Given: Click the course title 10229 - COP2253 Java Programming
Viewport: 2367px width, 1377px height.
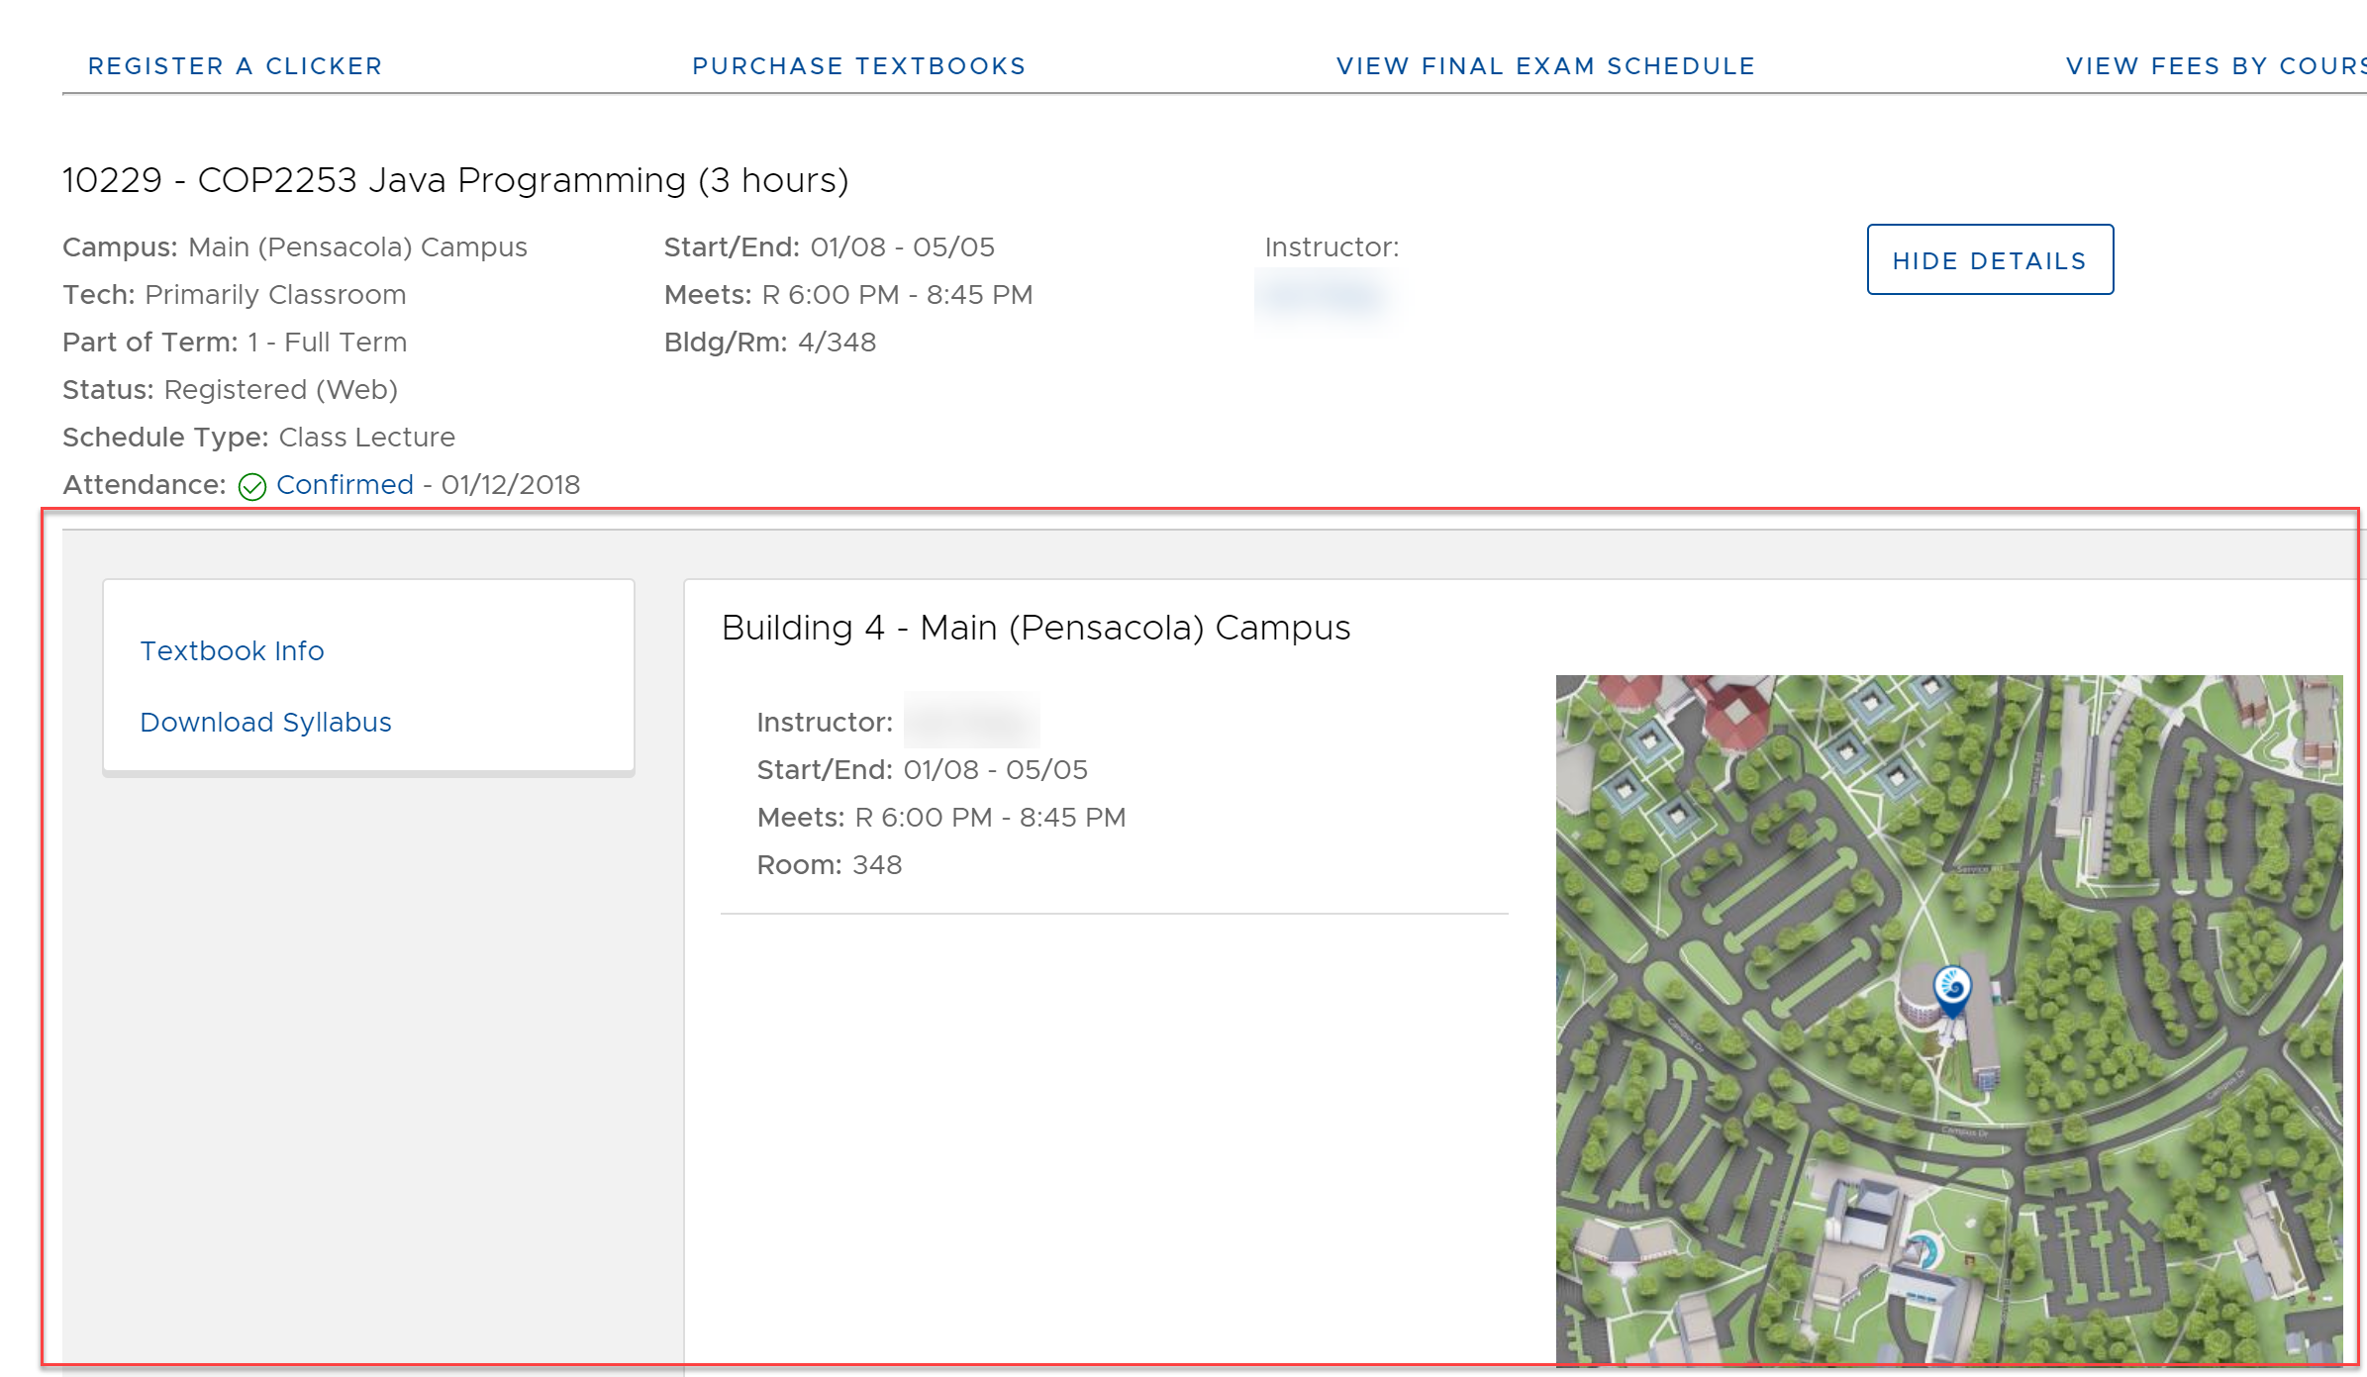Looking at the screenshot, I should [x=455, y=180].
